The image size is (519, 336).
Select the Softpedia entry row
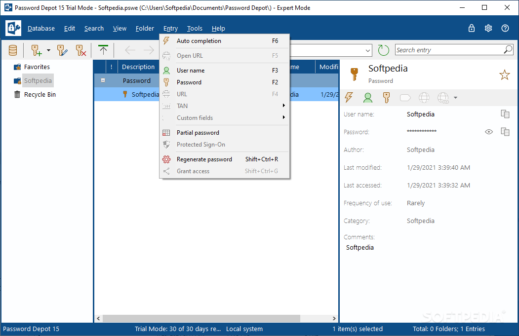coord(216,95)
